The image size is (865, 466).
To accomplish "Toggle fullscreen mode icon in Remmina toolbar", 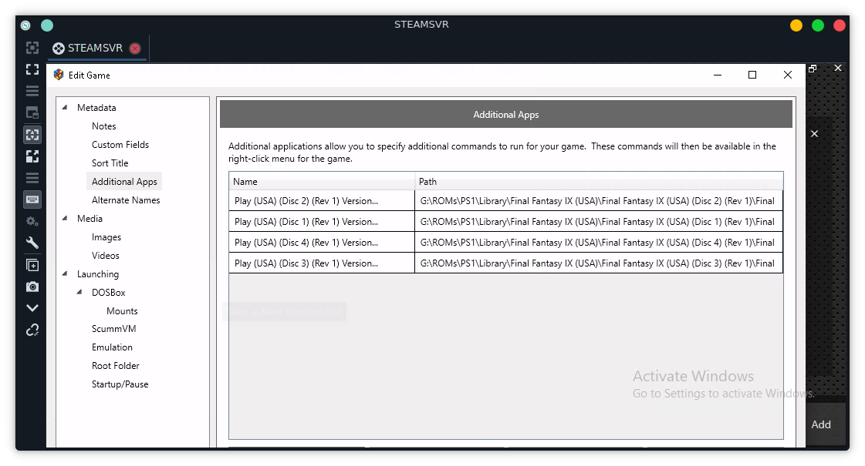I will pos(32,69).
